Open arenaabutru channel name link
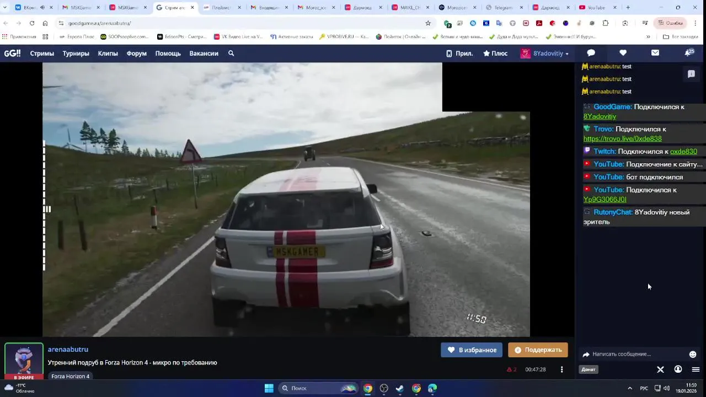 click(68, 350)
